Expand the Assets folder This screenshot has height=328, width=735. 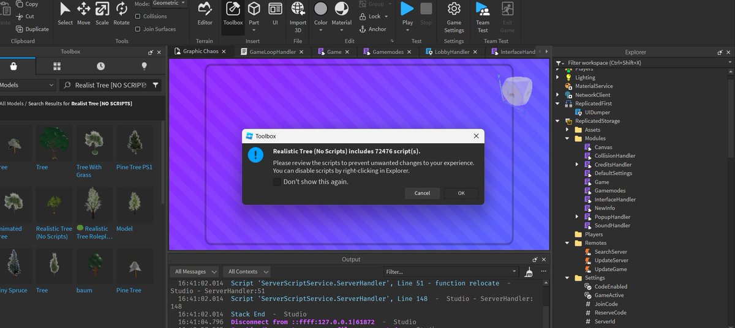[567, 130]
